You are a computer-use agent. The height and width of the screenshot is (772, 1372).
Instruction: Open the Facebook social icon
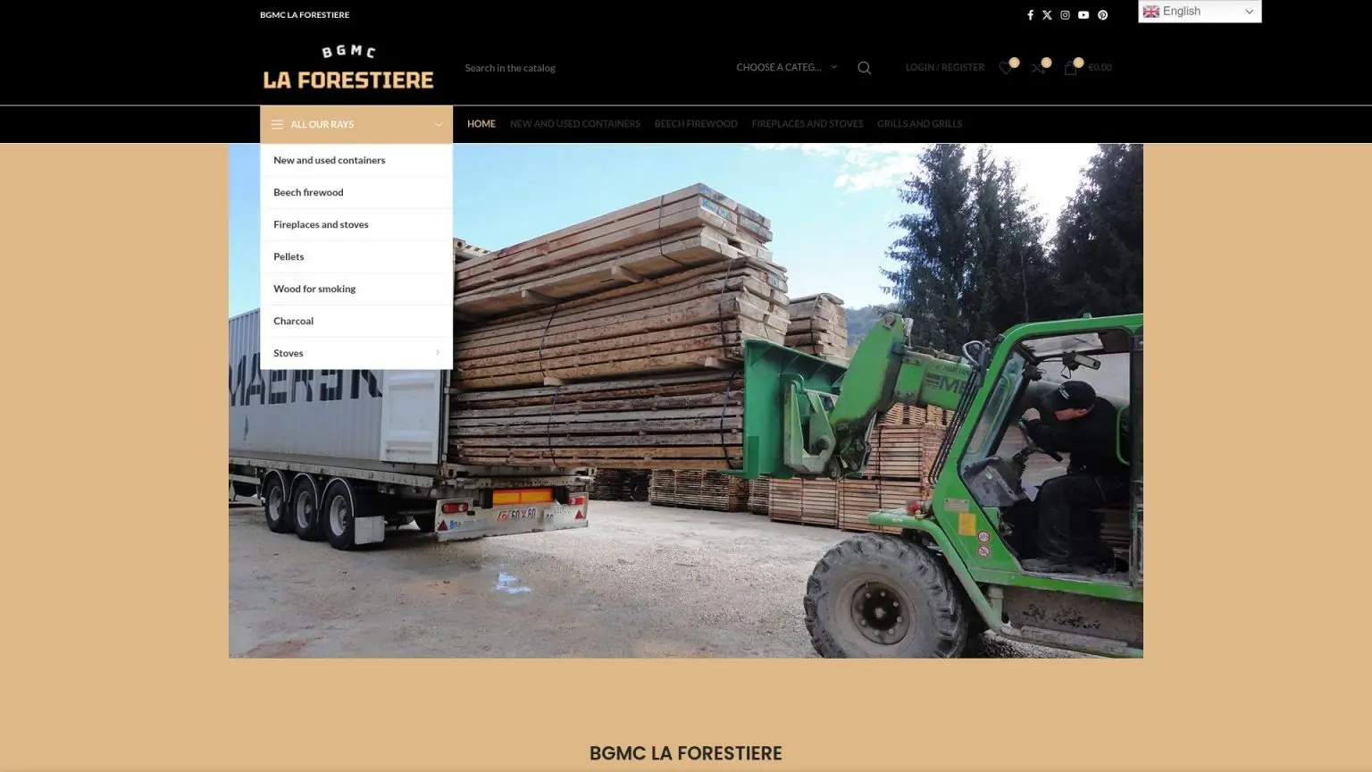tap(1030, 15)
